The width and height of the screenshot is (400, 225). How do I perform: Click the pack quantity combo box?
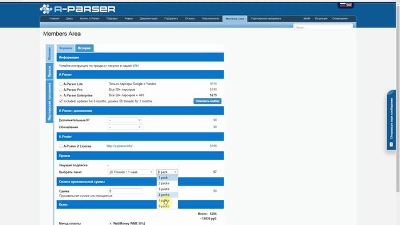167,172
